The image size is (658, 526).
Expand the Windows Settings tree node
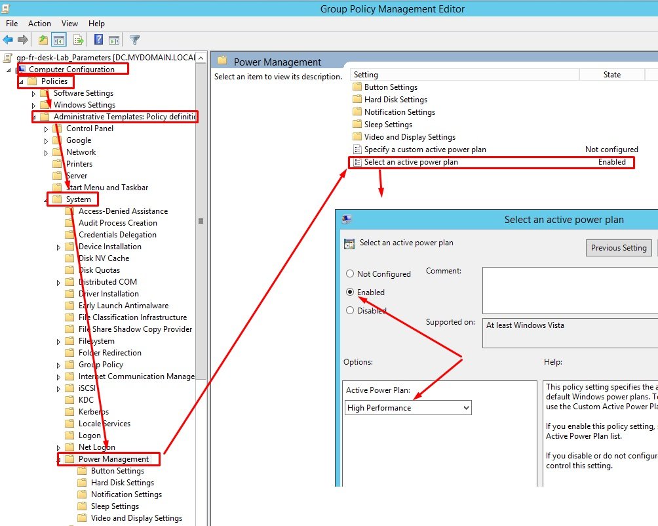(34, 106)
